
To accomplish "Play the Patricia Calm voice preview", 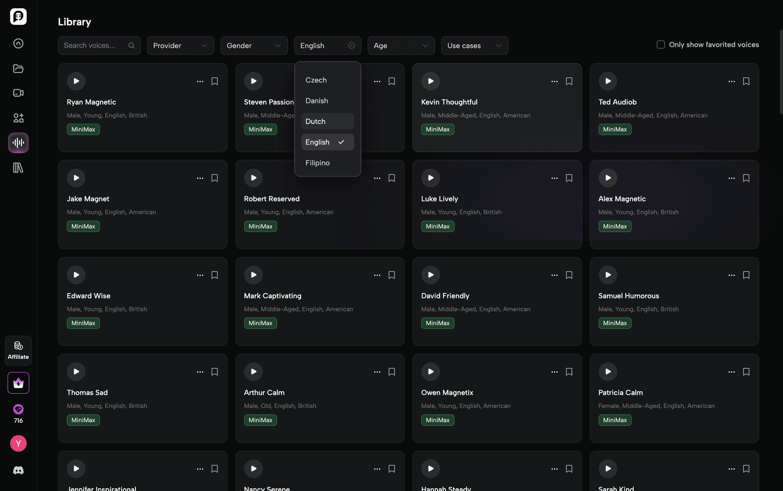I will pos(608,372).
